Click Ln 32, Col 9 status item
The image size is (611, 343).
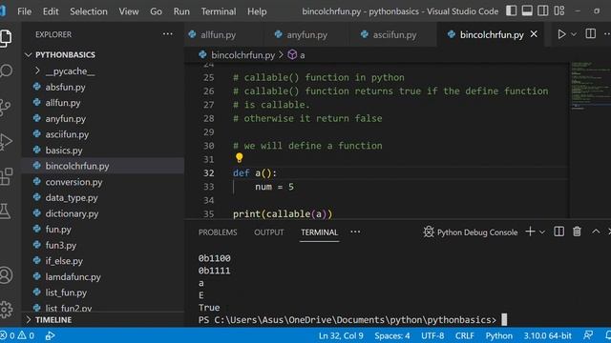[341, 335]
